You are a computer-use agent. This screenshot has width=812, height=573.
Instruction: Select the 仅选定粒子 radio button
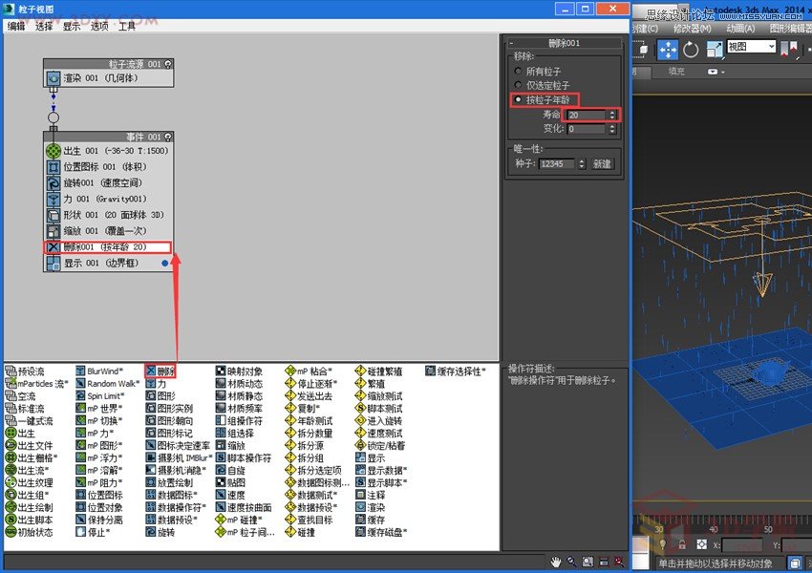tap(518, 84)
